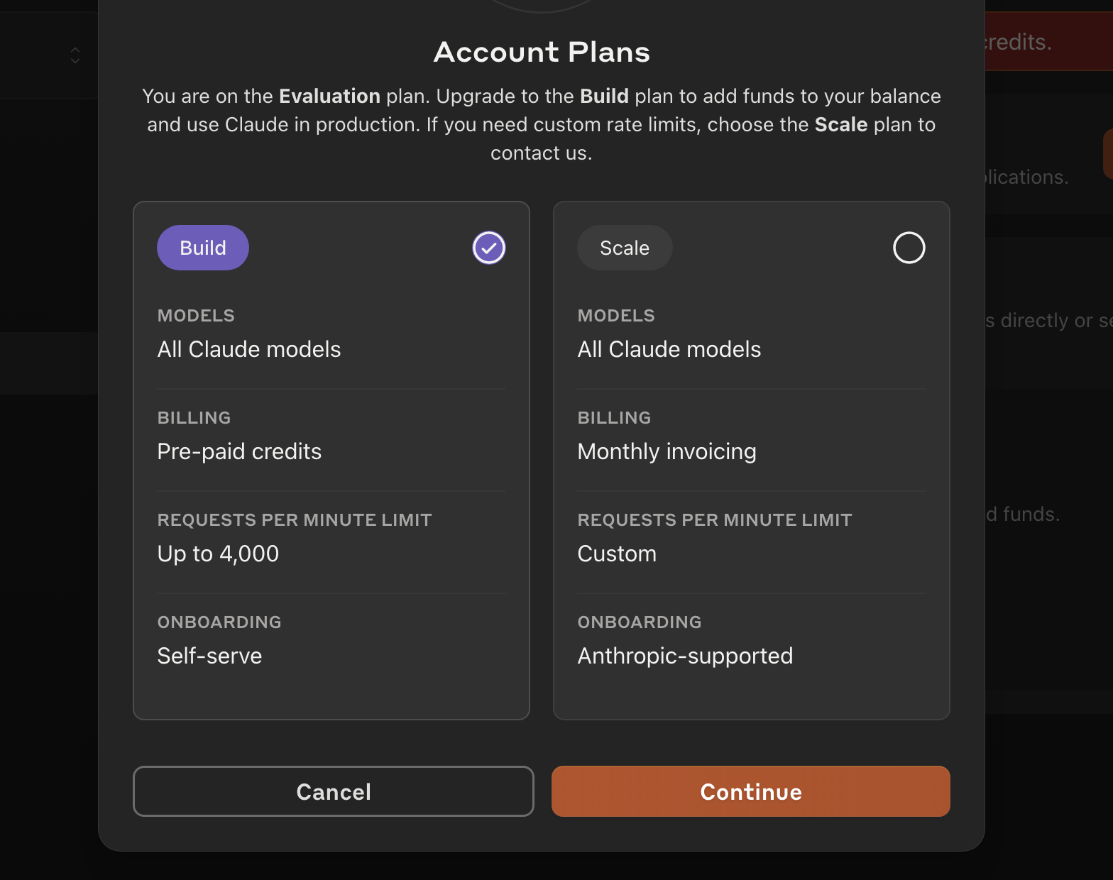Open the up/down chevron selector at top left
This screenshot has height=880, width=1113.
[x=75, y=55]
